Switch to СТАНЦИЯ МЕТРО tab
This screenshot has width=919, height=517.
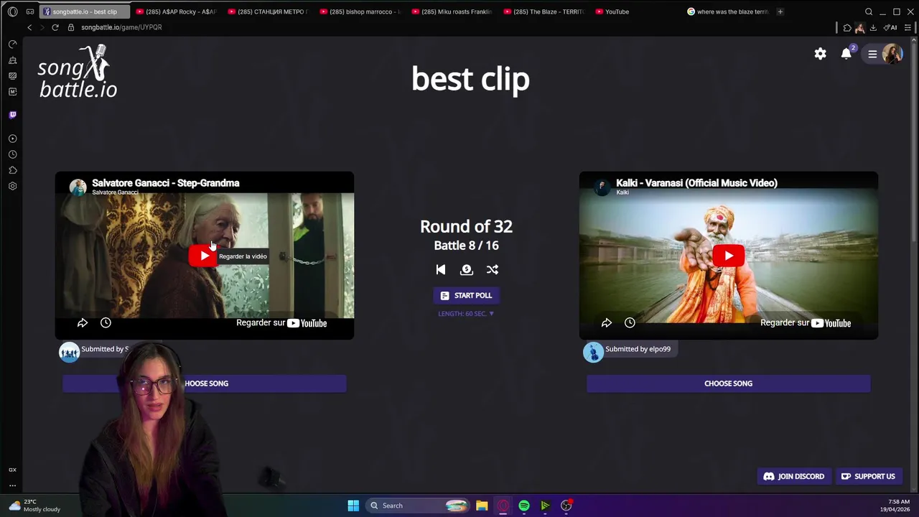[269, 11]
